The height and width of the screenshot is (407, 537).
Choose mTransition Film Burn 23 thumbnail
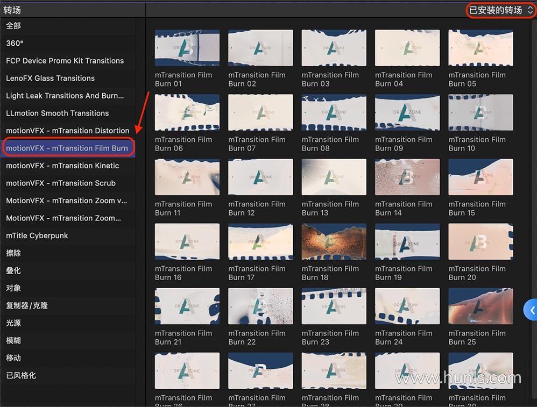pyautogui.click(x=334, y=306)
